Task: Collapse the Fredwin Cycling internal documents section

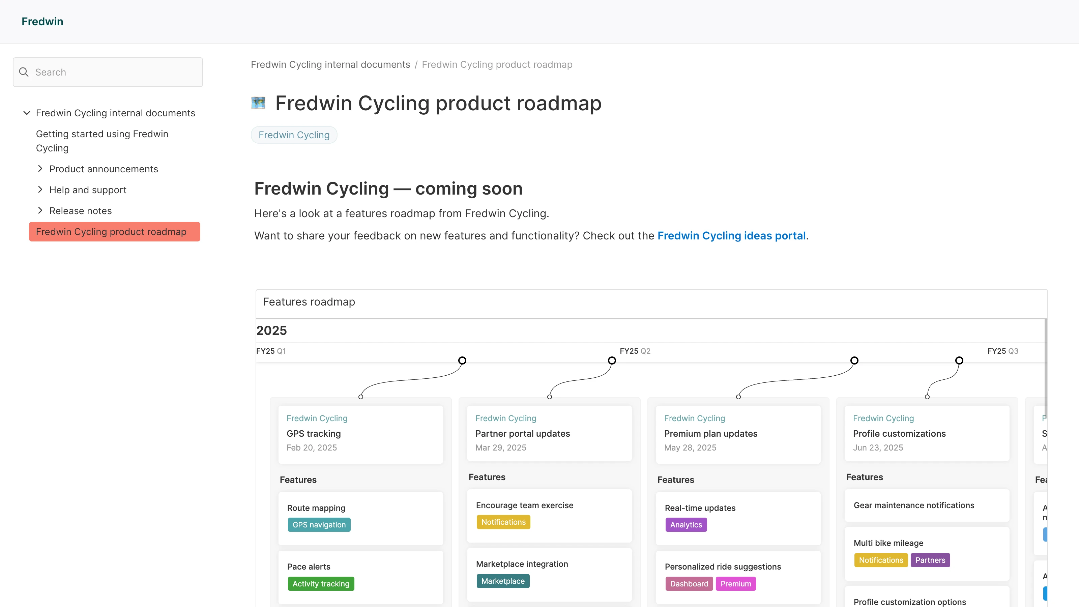Action: [x=26, y=113]
